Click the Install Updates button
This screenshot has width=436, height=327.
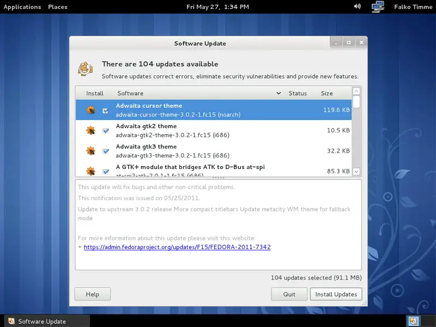pos(336,294)
